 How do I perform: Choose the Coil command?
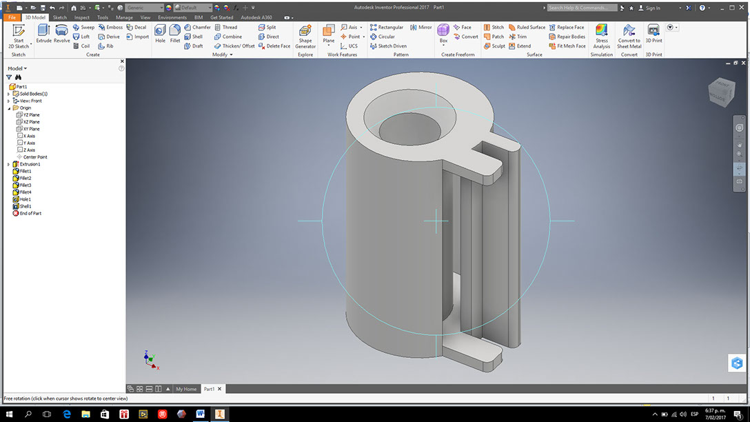[x=81, y=46]
